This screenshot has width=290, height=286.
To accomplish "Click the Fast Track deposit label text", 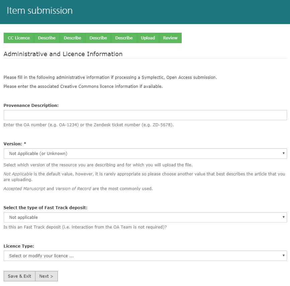I will coord(45,208).
